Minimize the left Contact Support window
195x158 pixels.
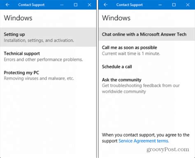click(x=62, y=5)
